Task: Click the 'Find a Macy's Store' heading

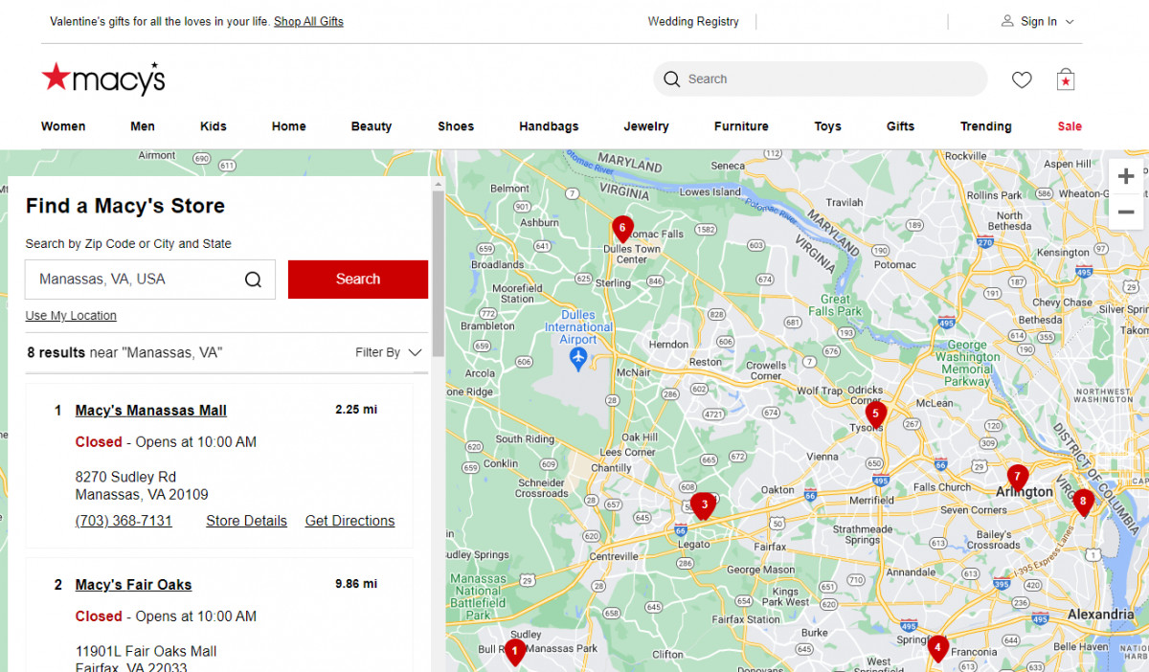Action: (125, 206)
